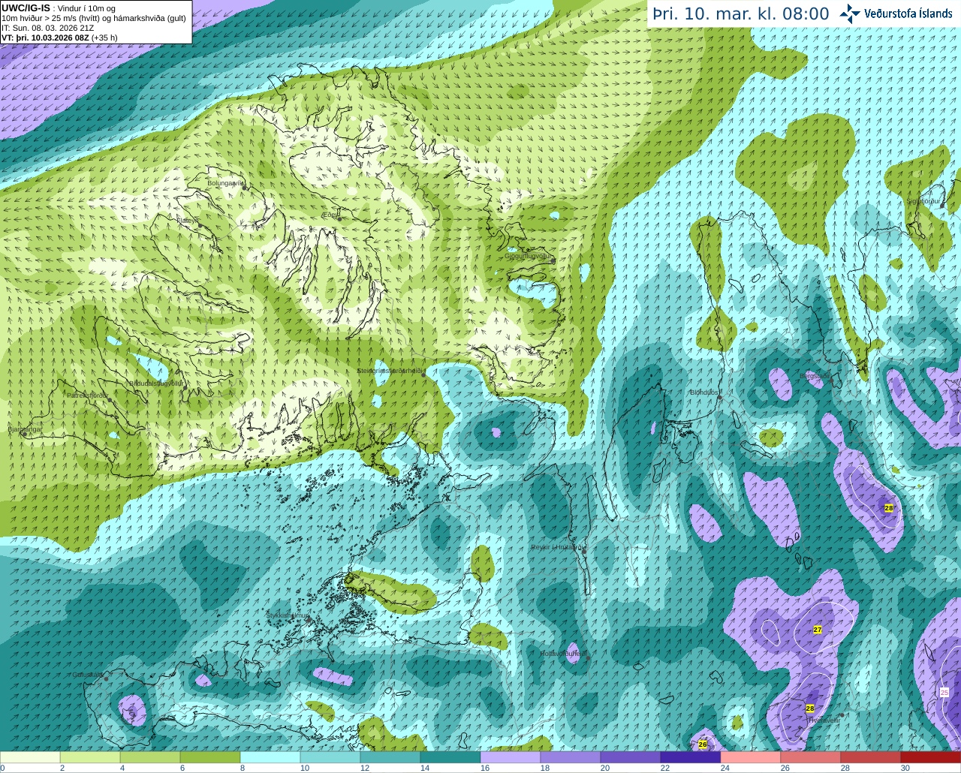The width and height of the screenshot is (961, 773).
Task: Select the 22–24 m/s dark indigo legend swatch
Action: click(x=691, y=757)
